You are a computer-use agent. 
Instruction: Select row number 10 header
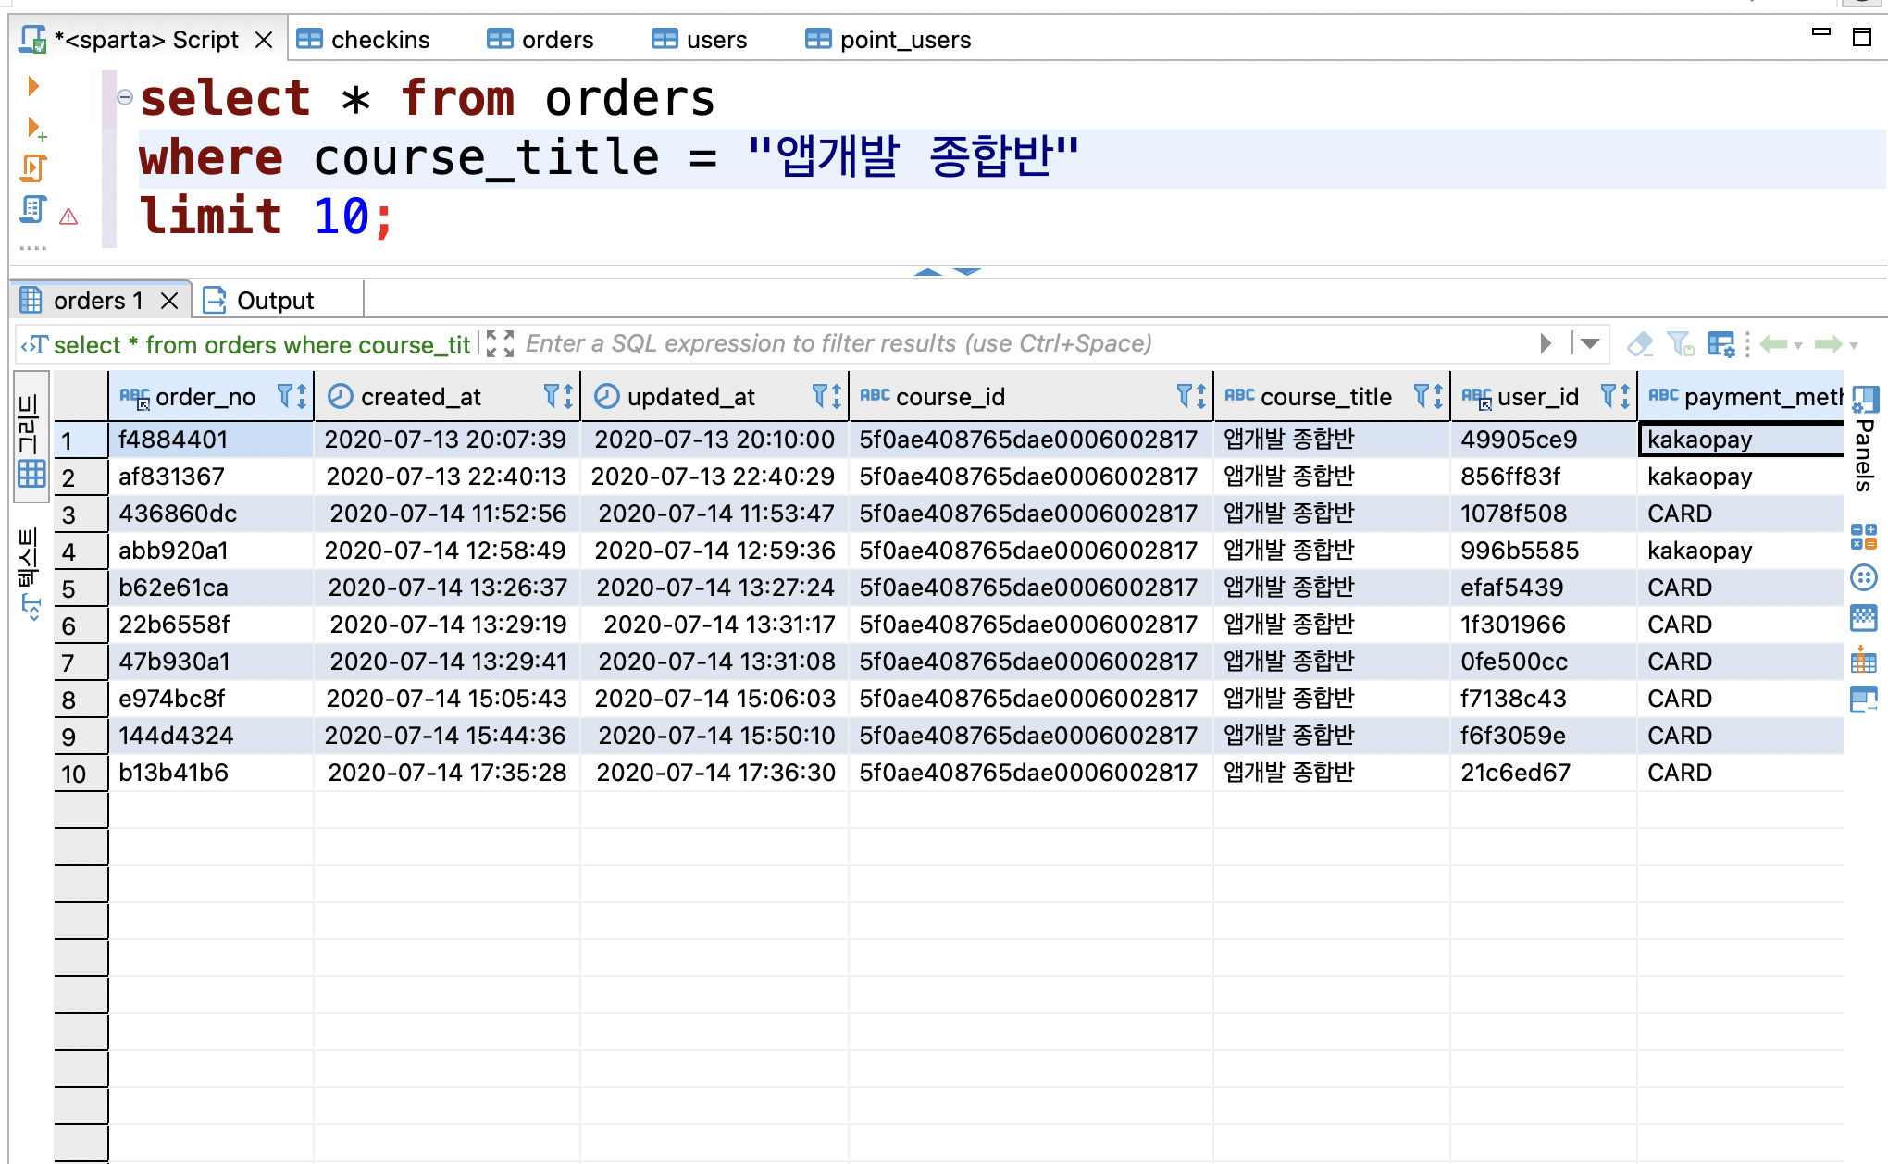[x=81, y=774]
